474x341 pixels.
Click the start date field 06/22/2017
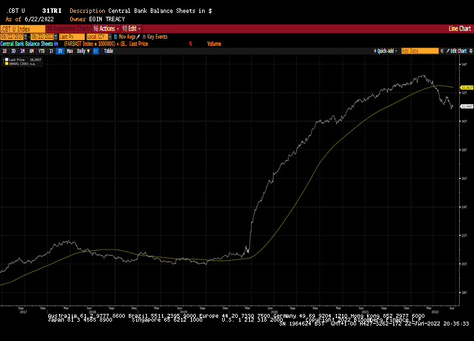tap(12, 37)
